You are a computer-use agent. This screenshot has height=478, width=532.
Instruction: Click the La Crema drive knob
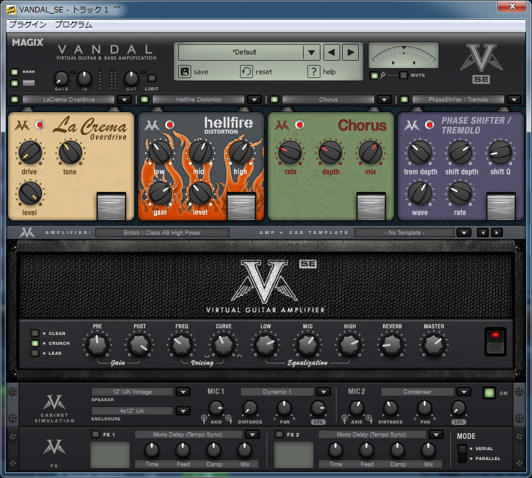[x=30, y=152]
